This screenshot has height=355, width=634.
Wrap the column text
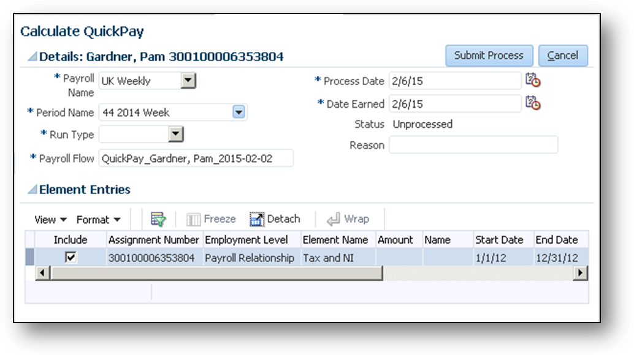coord(348,219)
